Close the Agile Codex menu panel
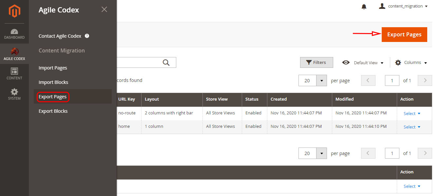 pyautogui.click(x=104, y=10)
